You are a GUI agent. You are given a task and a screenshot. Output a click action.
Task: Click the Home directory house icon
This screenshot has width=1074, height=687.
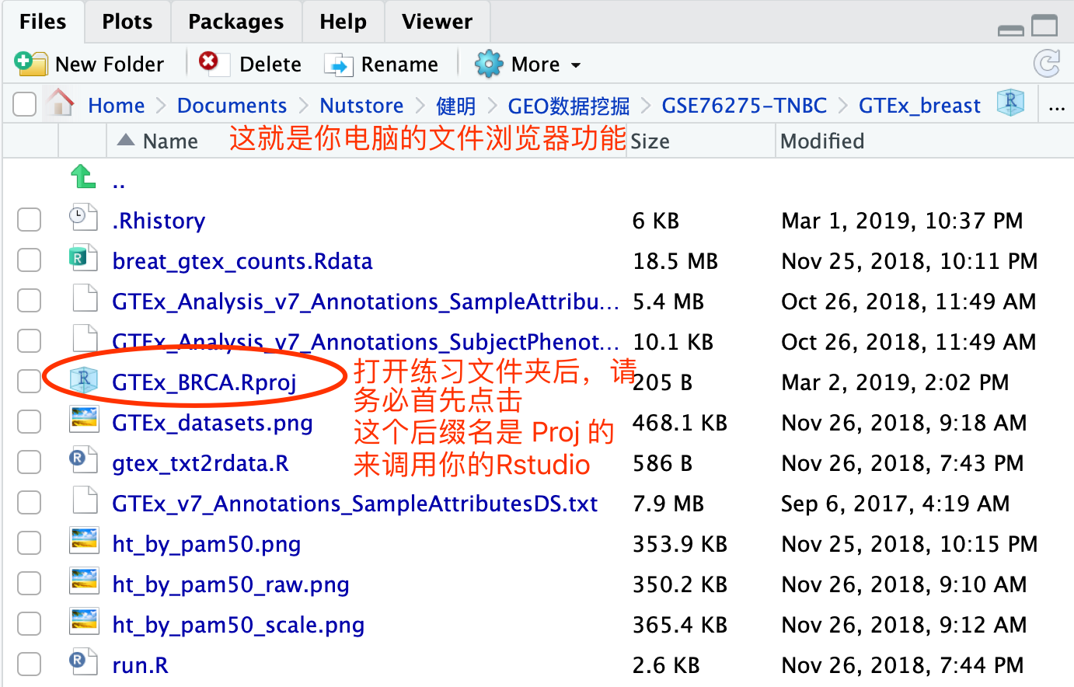(60, 103)
